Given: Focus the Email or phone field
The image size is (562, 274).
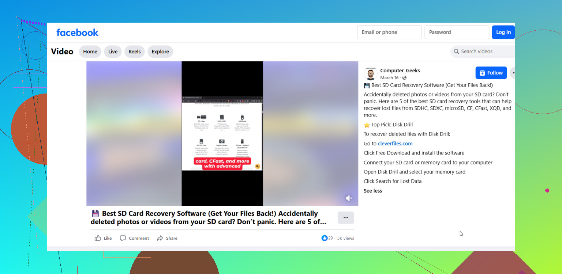Looking at the screenshot, I should [x=389, y=32].
